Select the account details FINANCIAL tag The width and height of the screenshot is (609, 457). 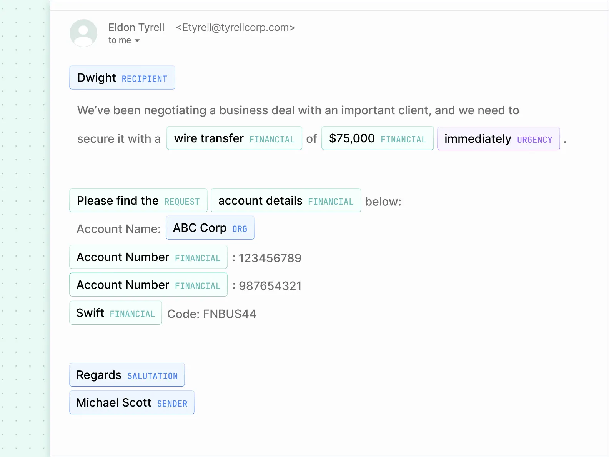286,200
